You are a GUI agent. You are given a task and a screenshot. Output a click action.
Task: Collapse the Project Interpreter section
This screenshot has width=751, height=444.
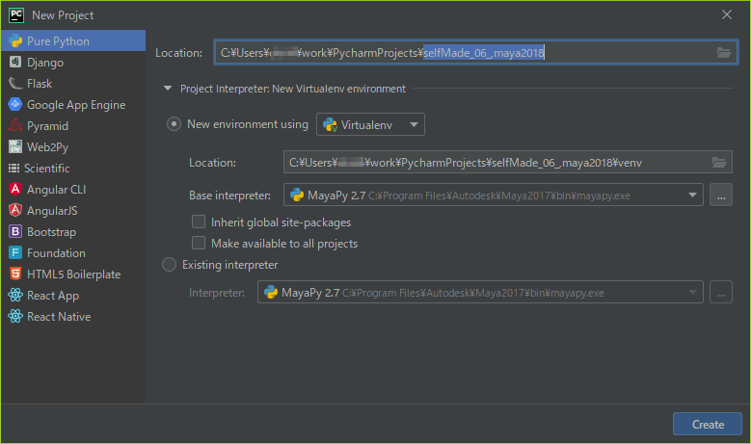[168, 89]
